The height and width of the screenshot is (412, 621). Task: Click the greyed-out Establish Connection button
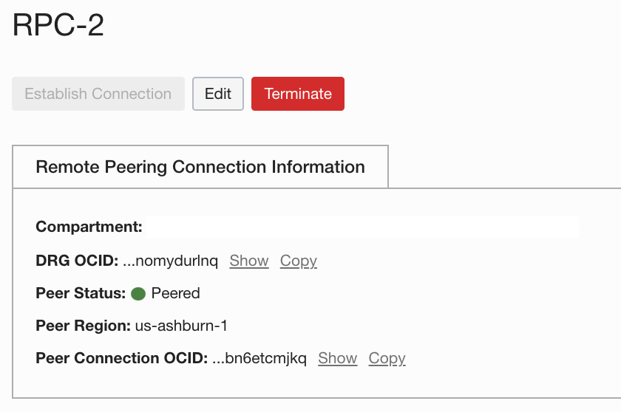click(98, 94)
